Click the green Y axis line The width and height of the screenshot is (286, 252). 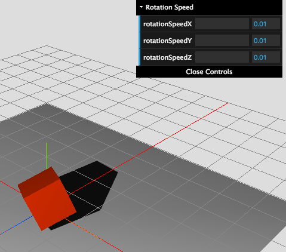pyautogui.click(x=47, y=155)
